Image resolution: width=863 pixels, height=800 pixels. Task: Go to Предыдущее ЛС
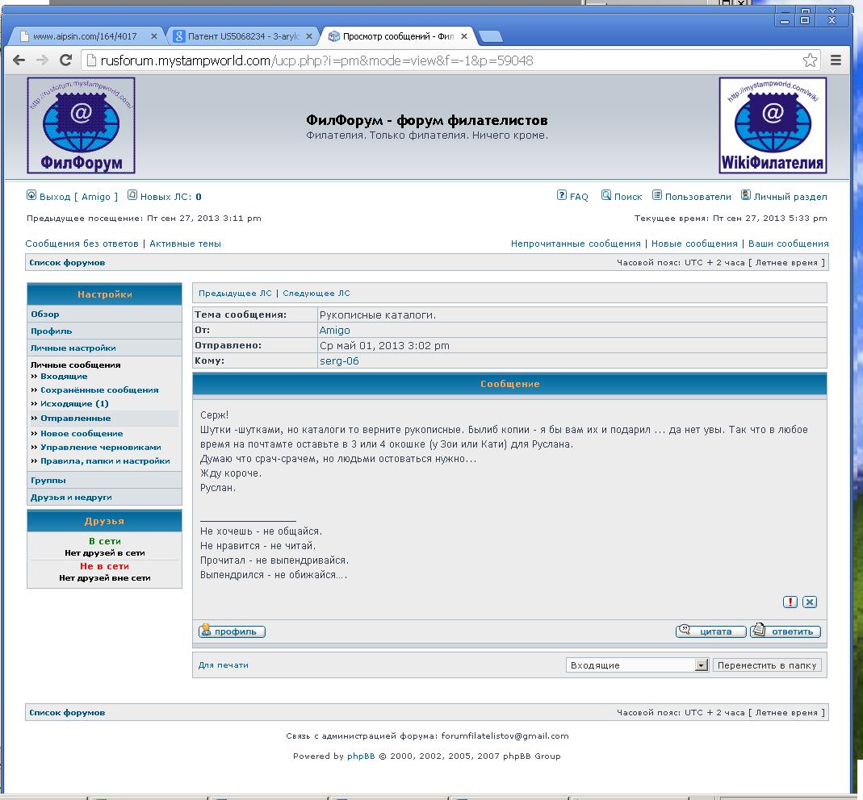pos(235,293)
